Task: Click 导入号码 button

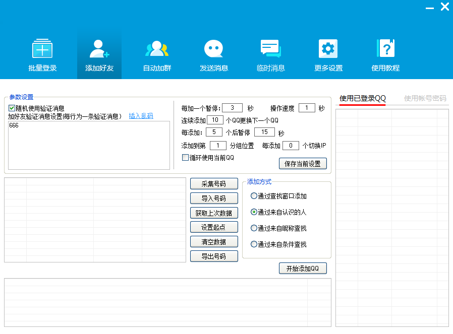Action: coord(214,198)
